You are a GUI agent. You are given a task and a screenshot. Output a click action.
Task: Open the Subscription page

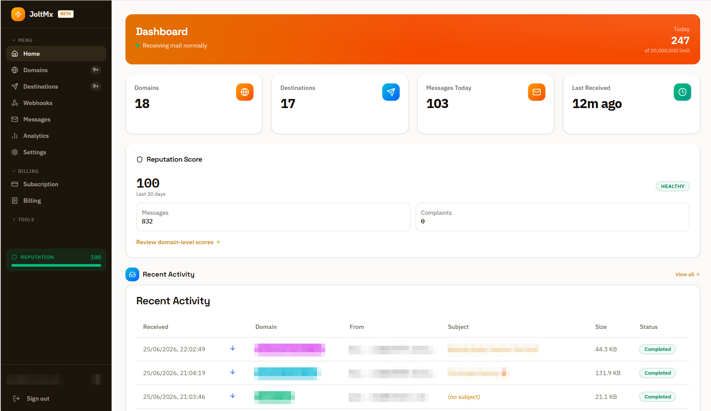coord(56,184)
